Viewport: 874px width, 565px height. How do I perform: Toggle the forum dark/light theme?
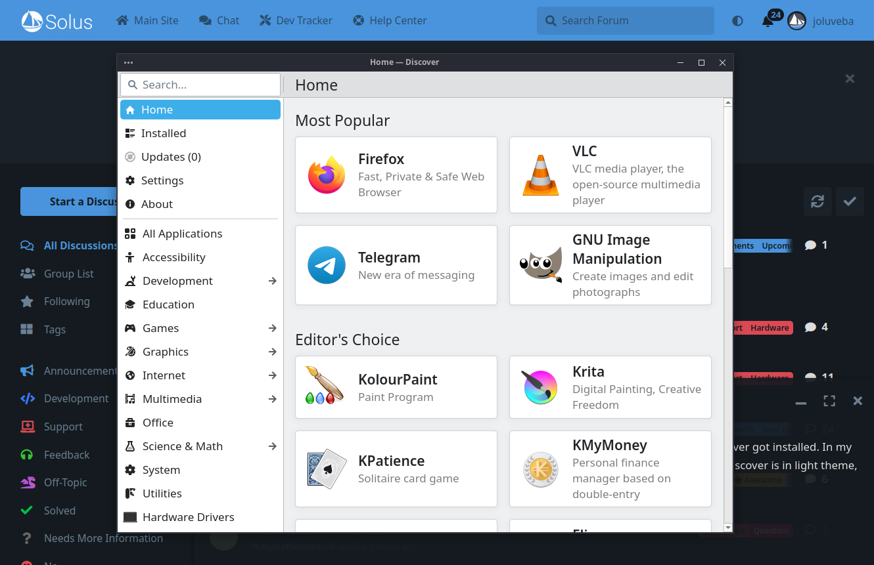pos(737,21)
